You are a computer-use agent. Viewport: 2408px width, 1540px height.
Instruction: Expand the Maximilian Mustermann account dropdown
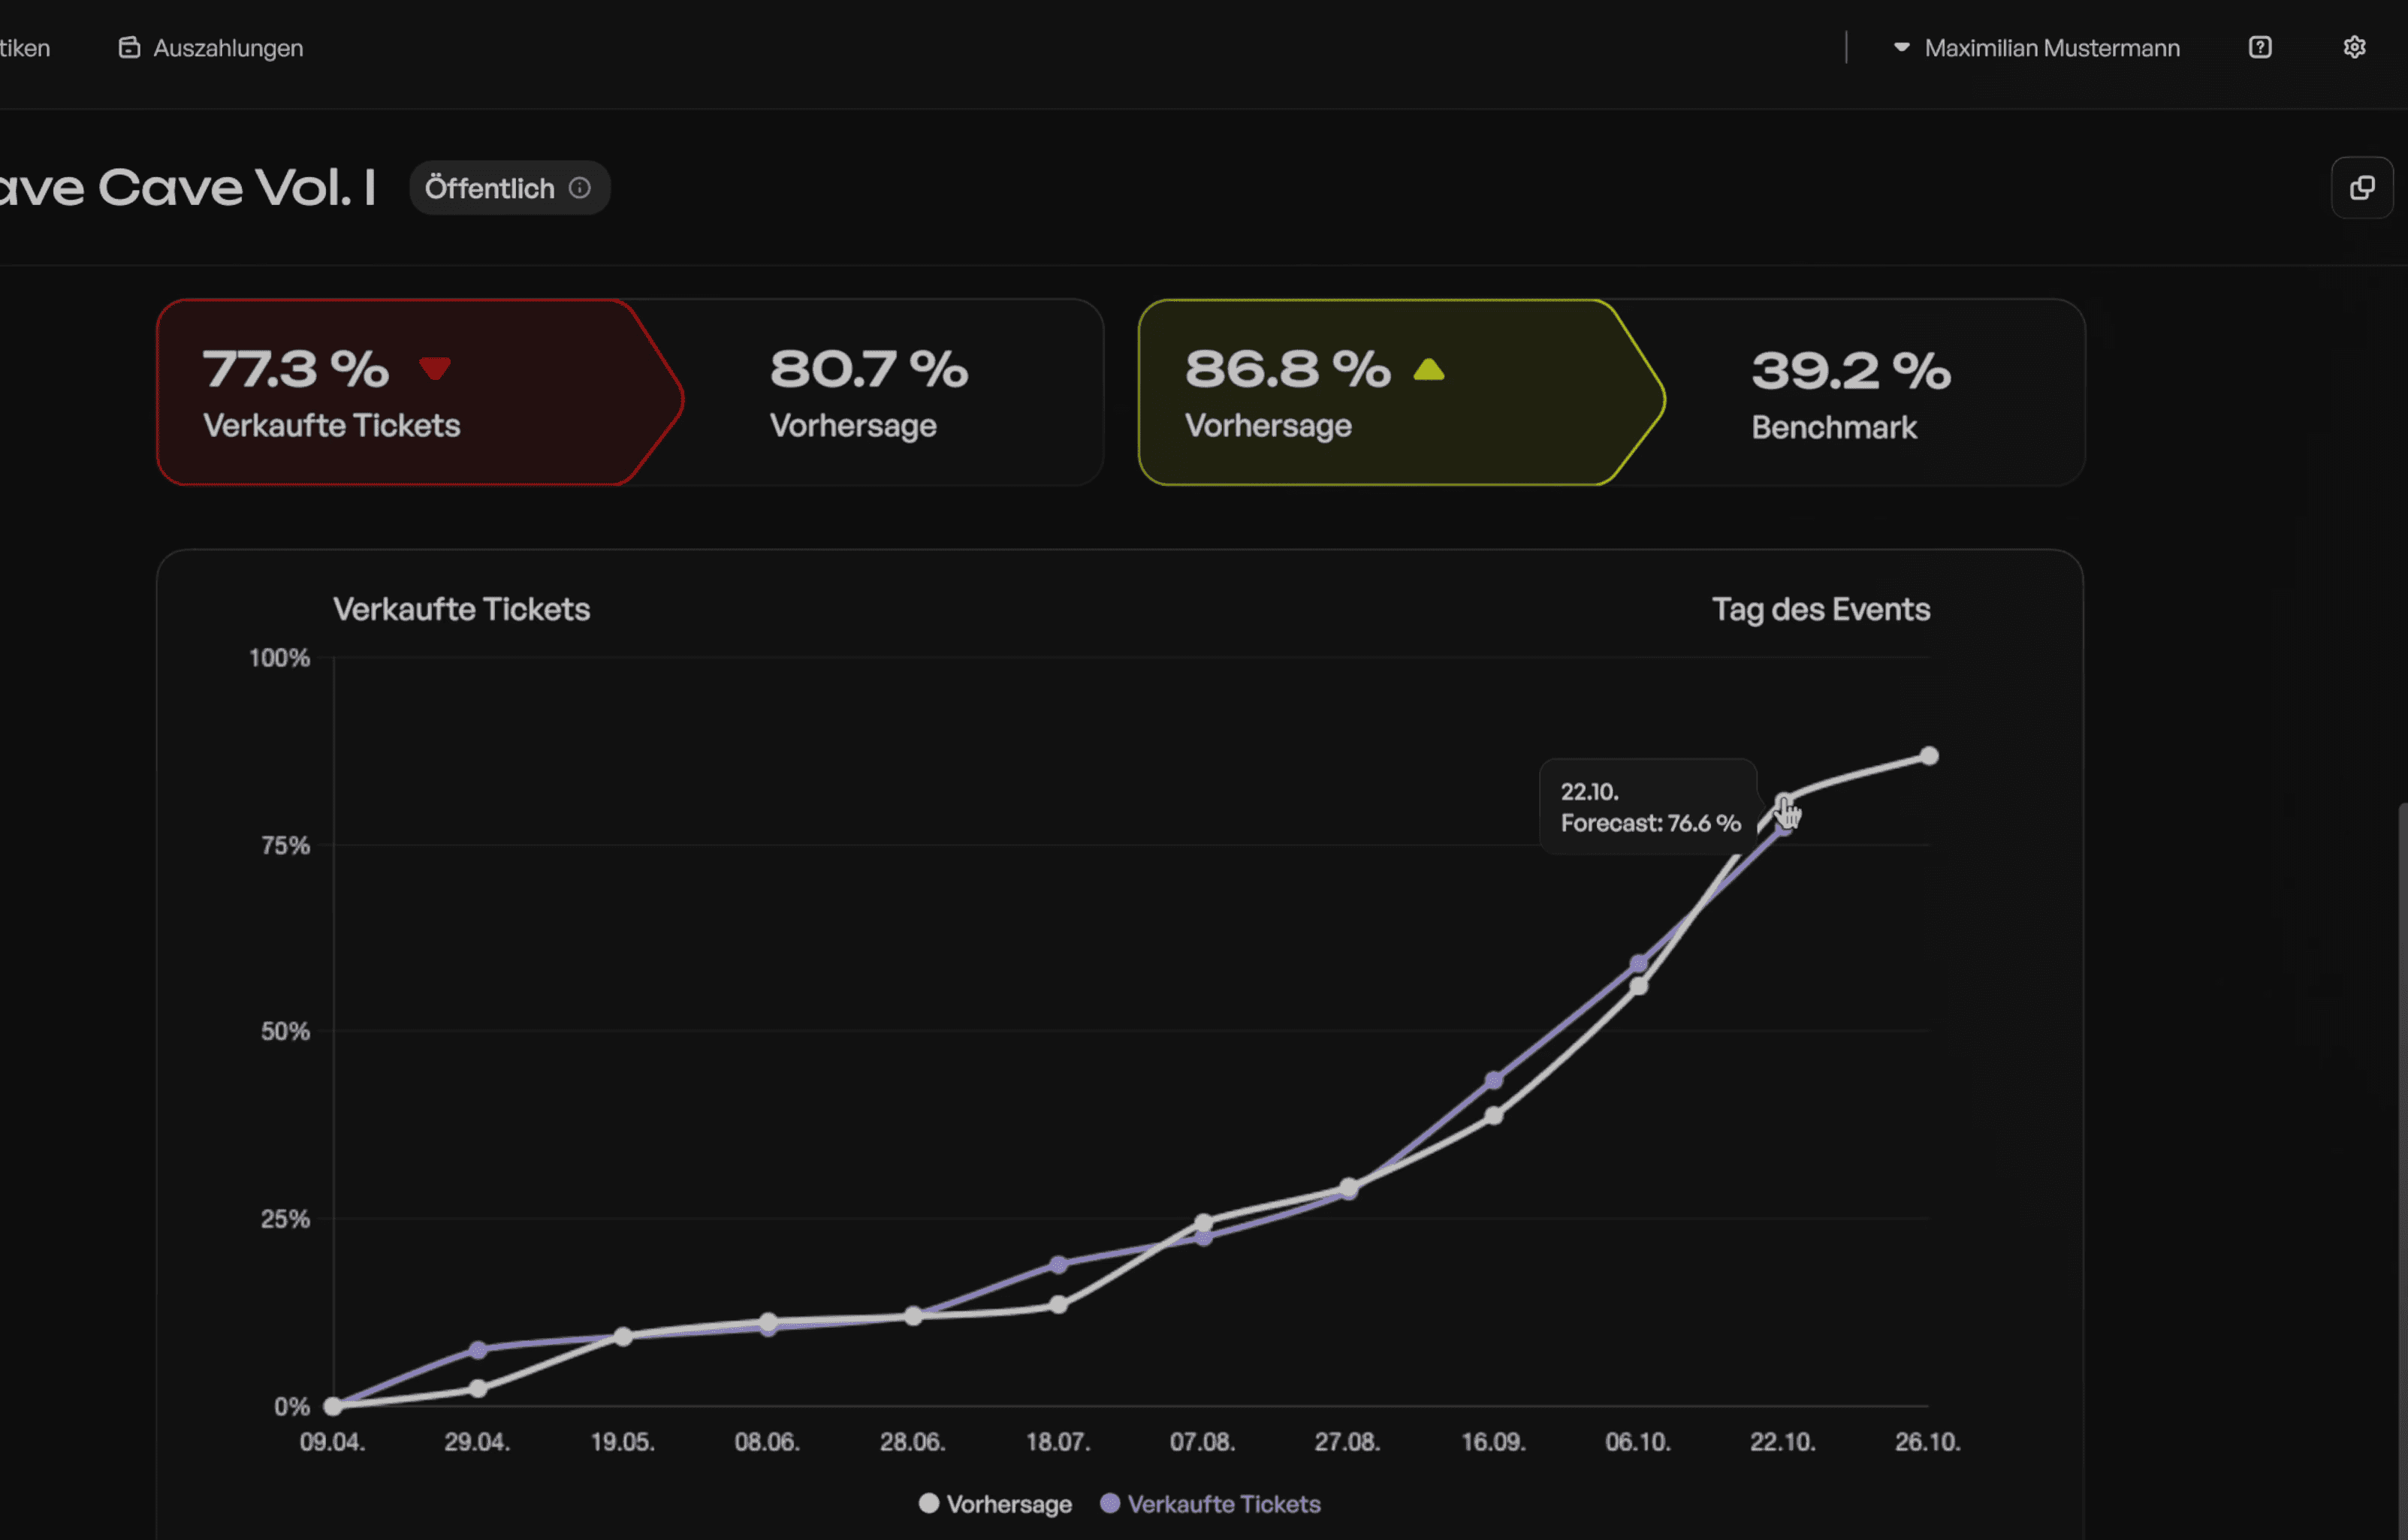2036,48
